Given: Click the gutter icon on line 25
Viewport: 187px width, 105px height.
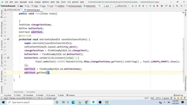Looking at the screenshot, I should [8, 58].
